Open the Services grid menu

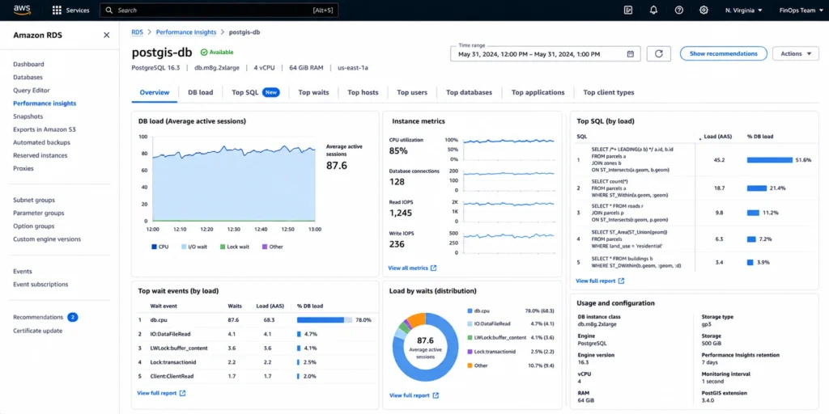point(57,10)
